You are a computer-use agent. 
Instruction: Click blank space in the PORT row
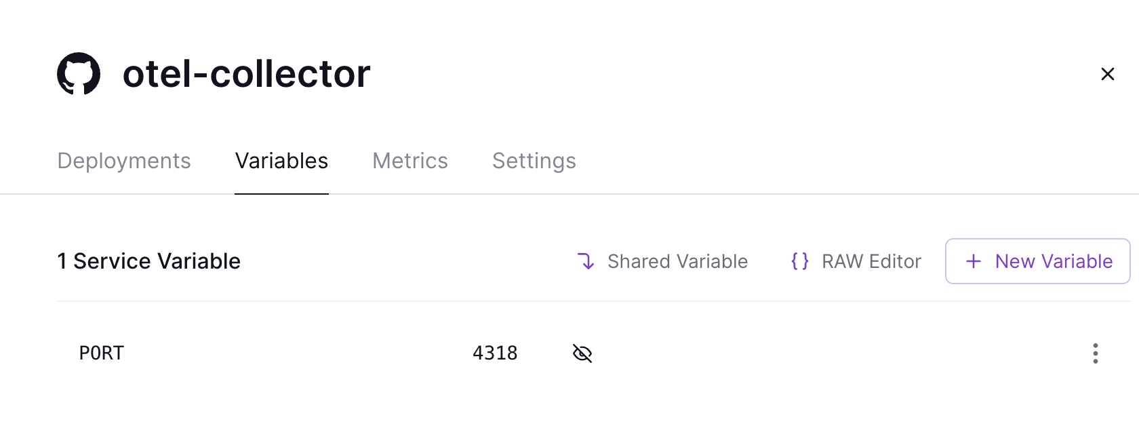point(814,353)
